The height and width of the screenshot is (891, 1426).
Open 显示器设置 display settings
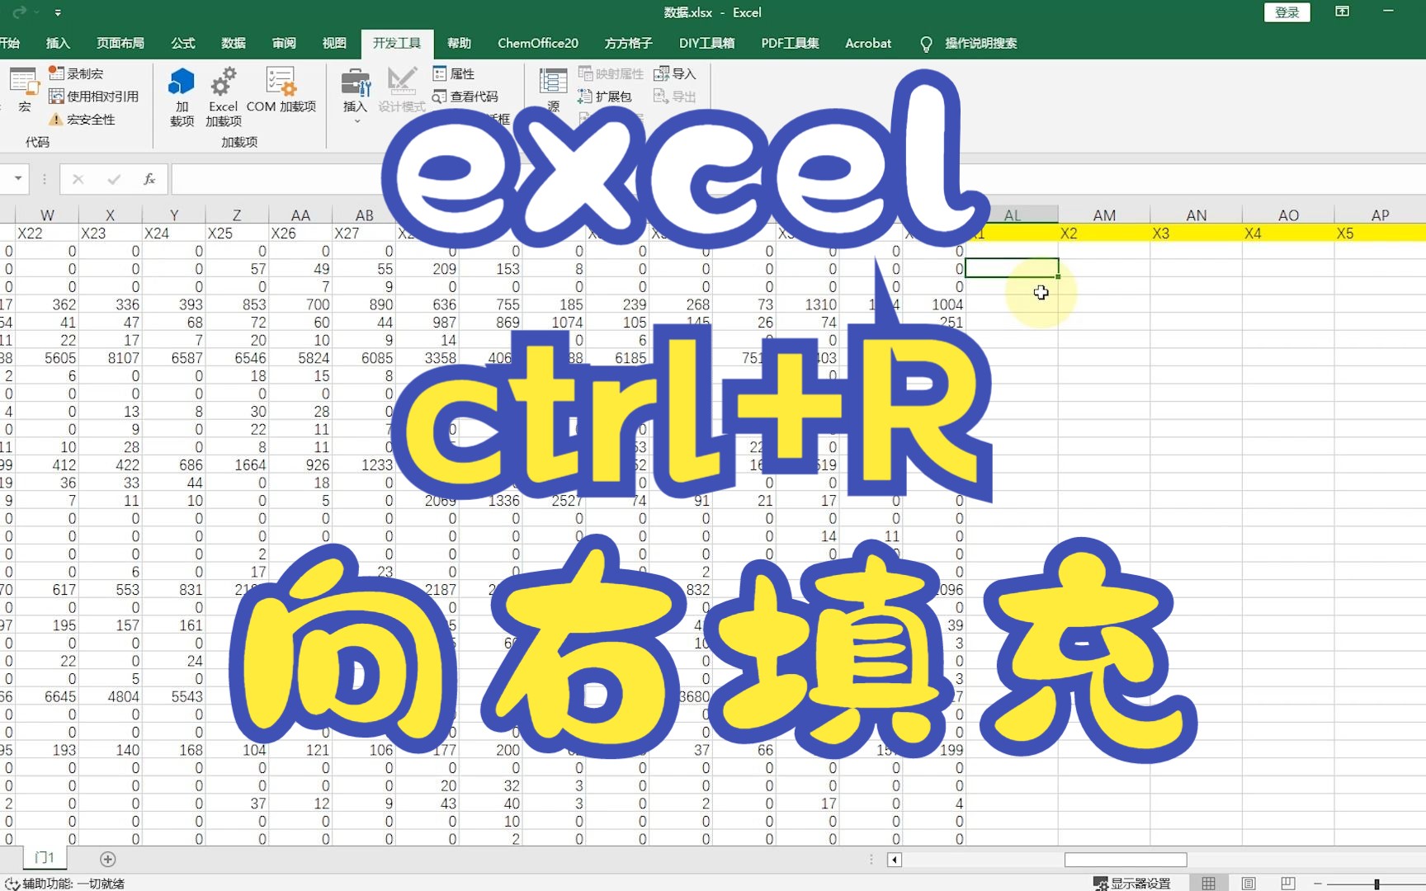click(1132, 883)
